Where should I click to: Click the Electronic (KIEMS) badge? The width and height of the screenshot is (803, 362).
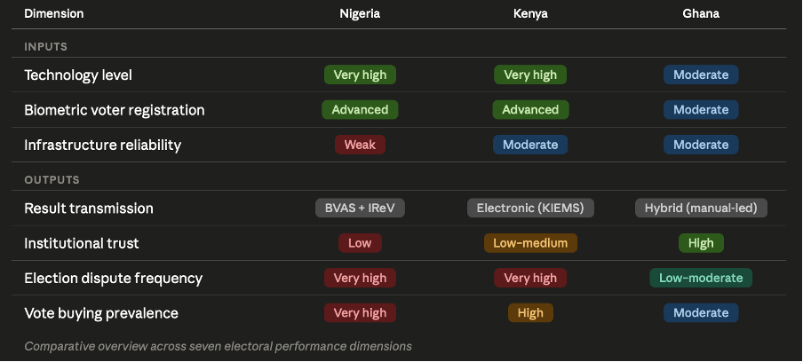click(530, 209)
